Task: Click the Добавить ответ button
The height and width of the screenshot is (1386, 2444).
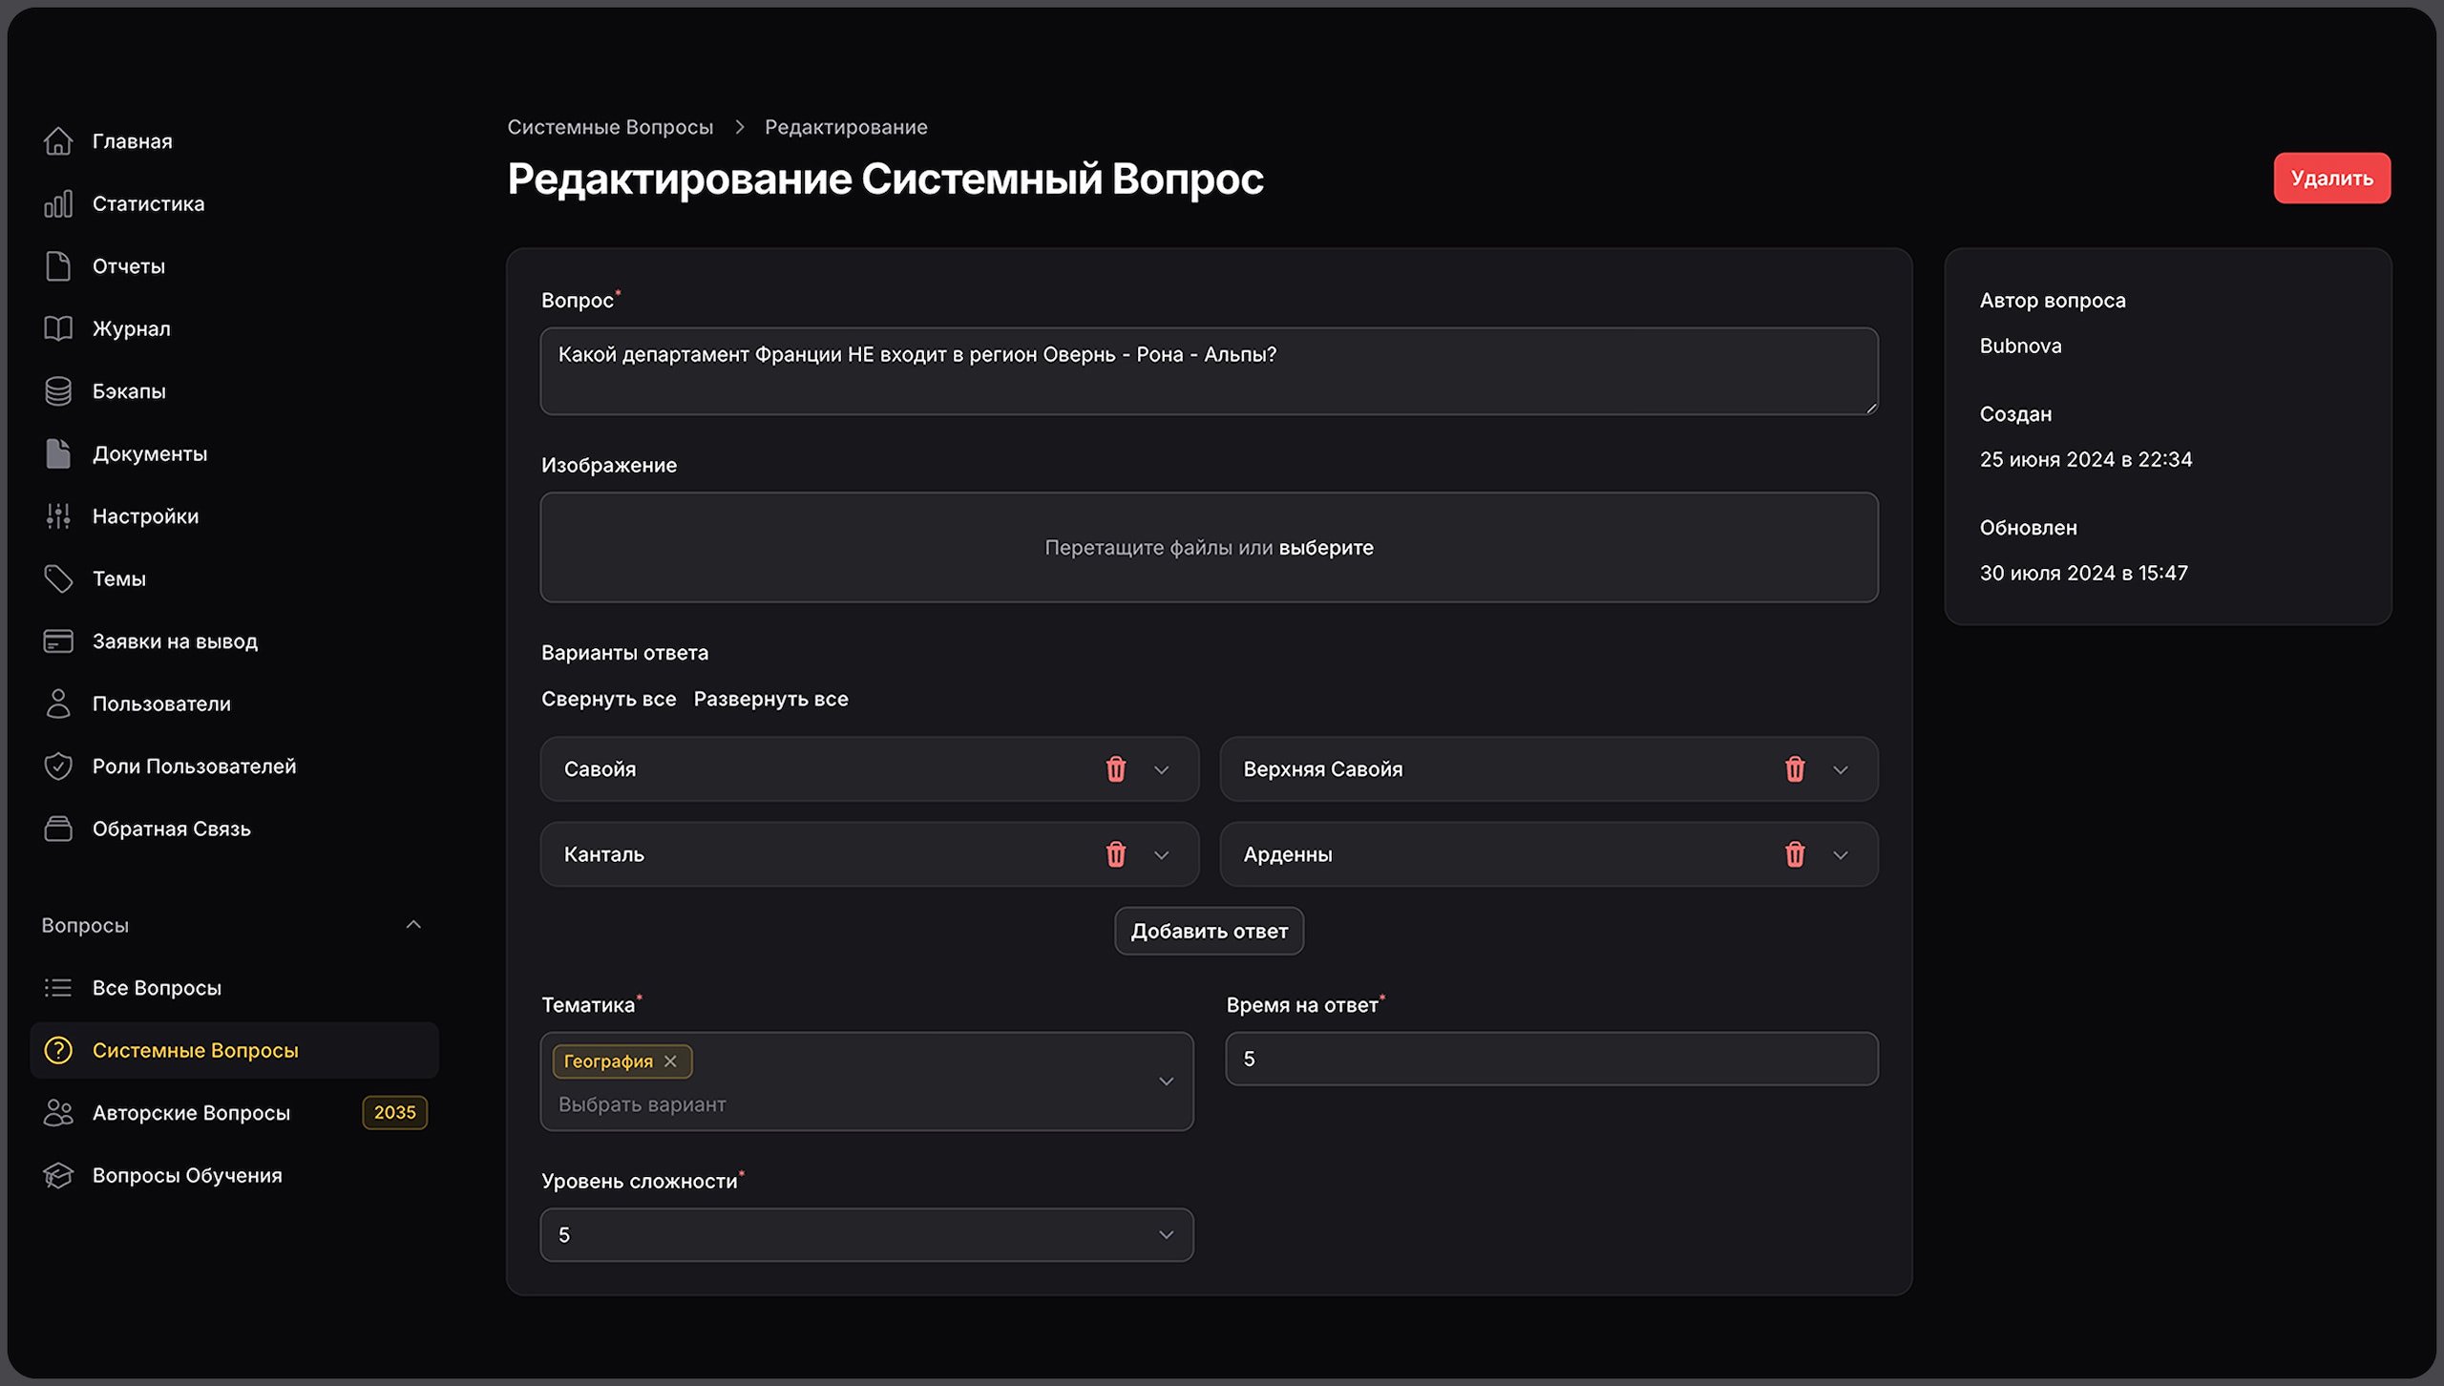Action: 1209,932
